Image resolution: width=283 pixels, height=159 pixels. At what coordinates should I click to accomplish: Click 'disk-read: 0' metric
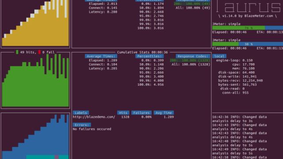click(233, 89)
